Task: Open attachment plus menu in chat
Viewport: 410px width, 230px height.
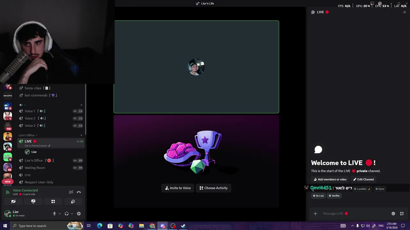Action: (315, 214)
